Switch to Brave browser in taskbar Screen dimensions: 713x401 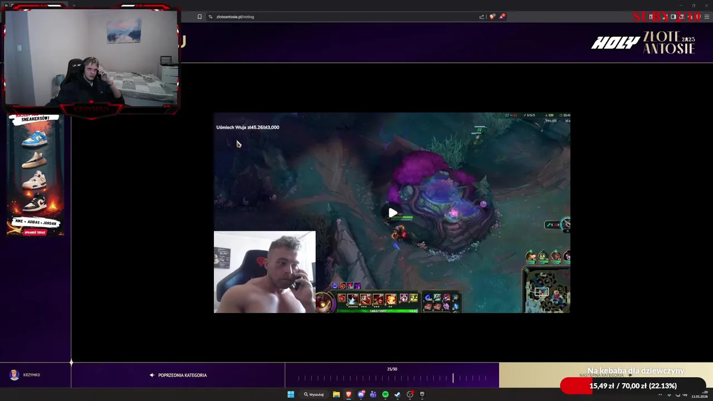tap(349, 394)
